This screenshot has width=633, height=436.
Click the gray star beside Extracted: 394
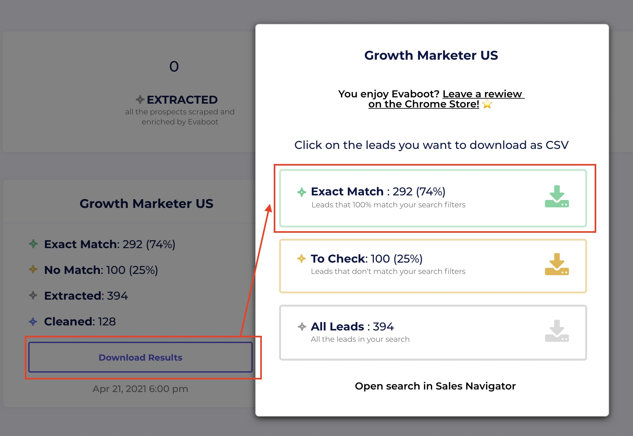pos(33,295)
